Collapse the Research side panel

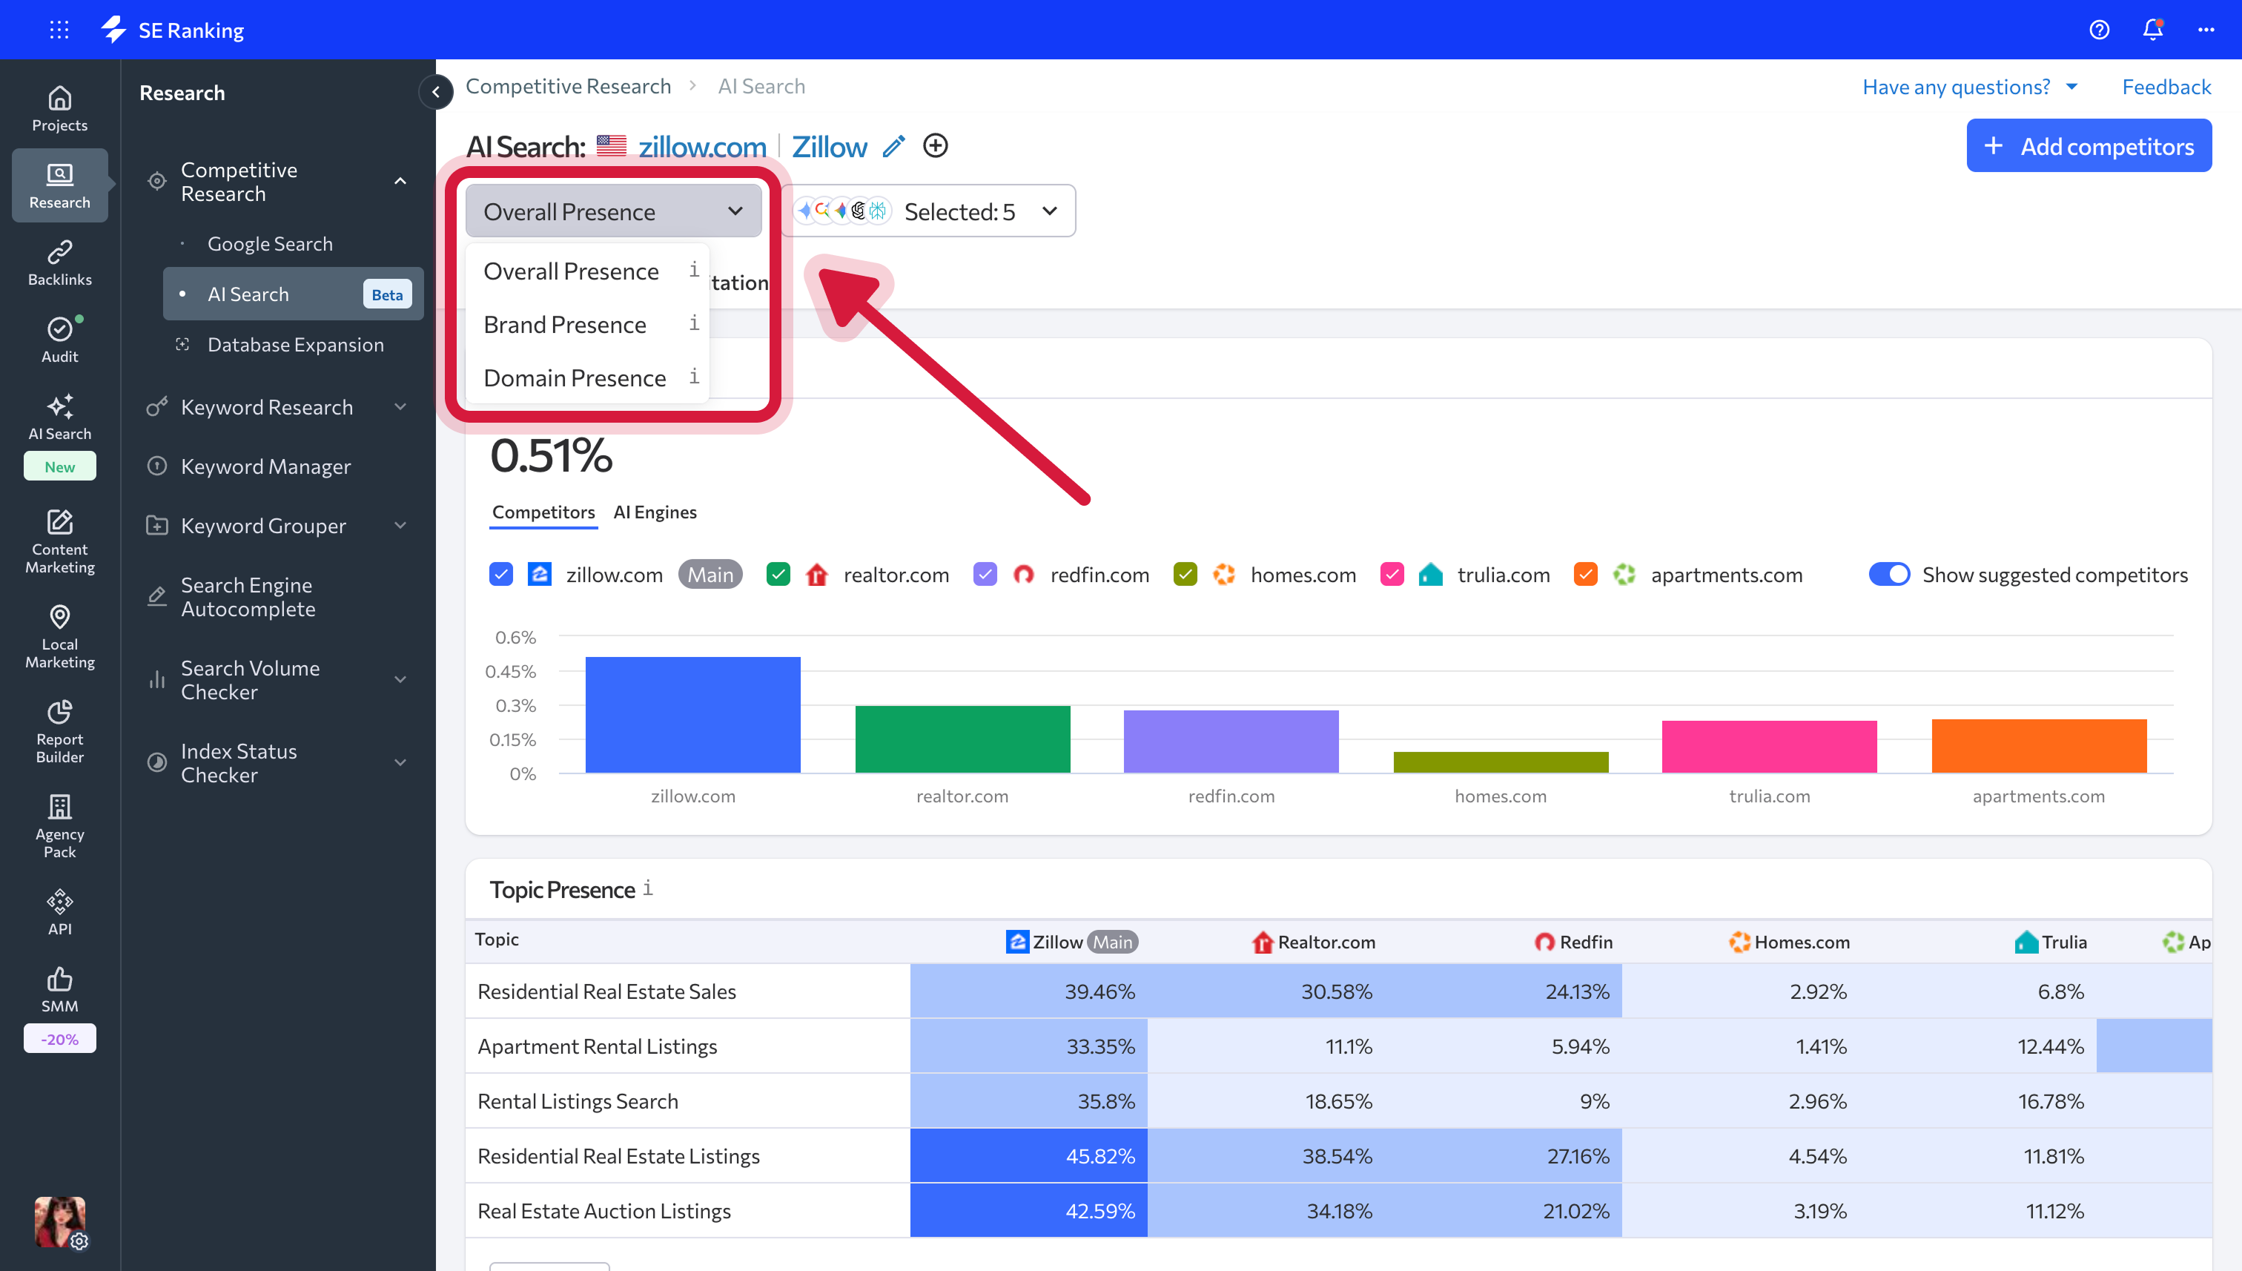pos(435,90)
